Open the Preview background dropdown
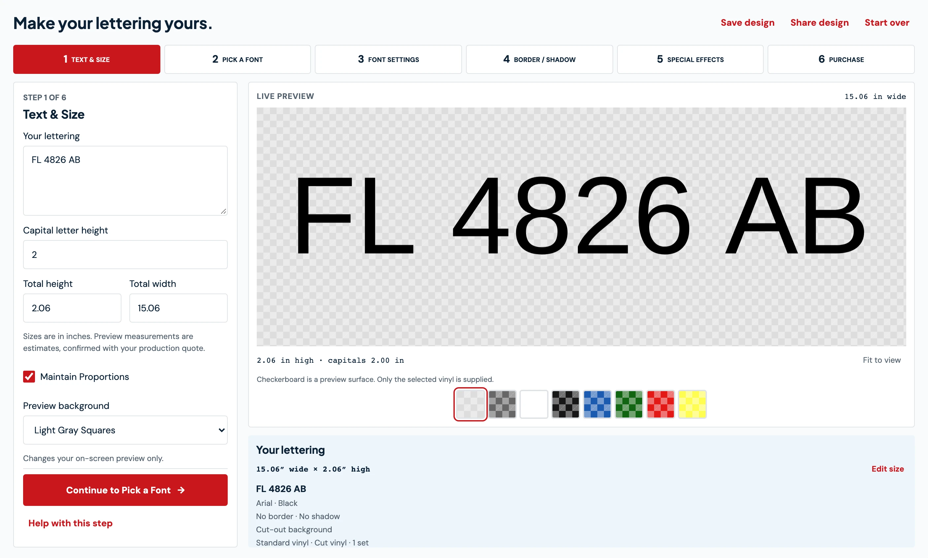Image resolution: width=928 pixels, height=558 pixels. point(125,430)
